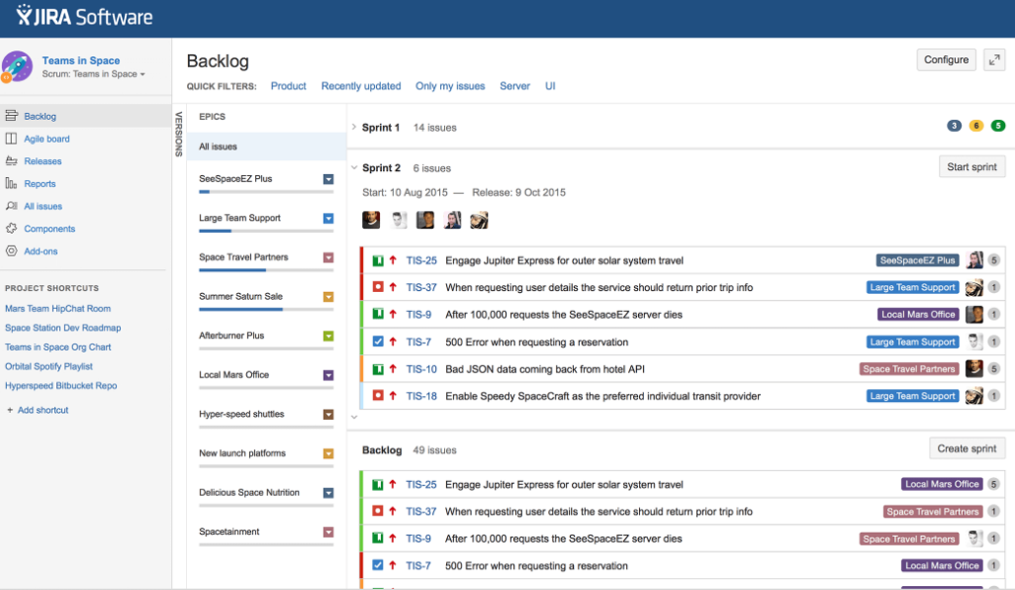
Task: Click the Create sprint button
Action: tap(967, 448)
